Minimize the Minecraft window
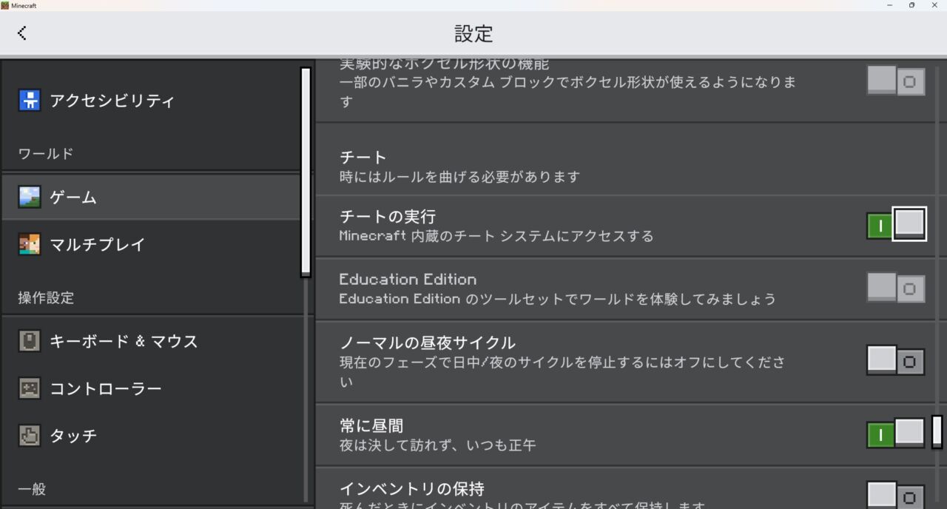This screenshot has width=947, height=509. tap(889, 5)
